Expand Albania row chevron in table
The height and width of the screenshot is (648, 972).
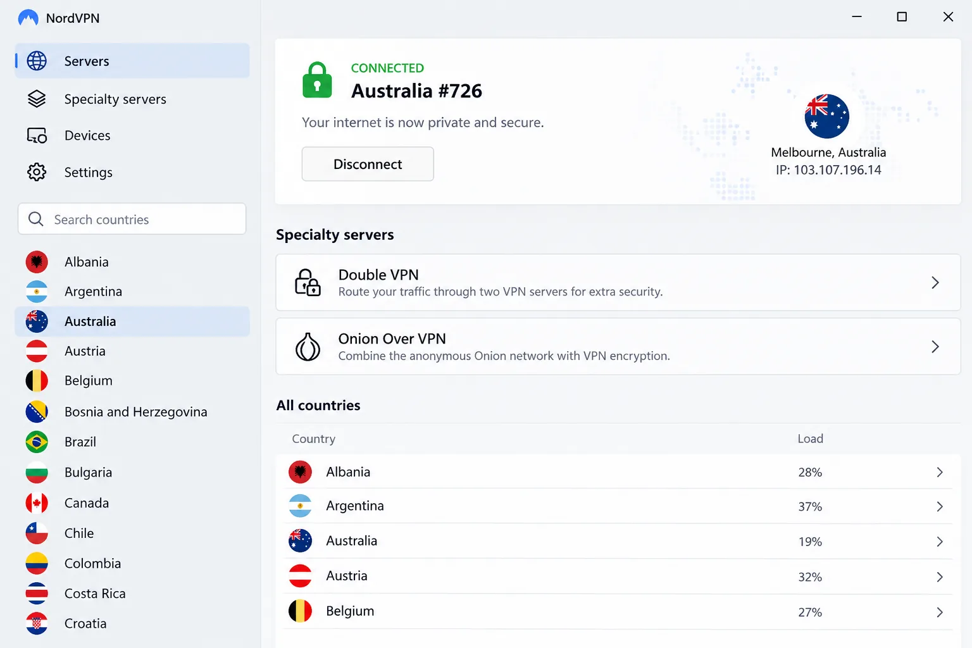point(939,472)
